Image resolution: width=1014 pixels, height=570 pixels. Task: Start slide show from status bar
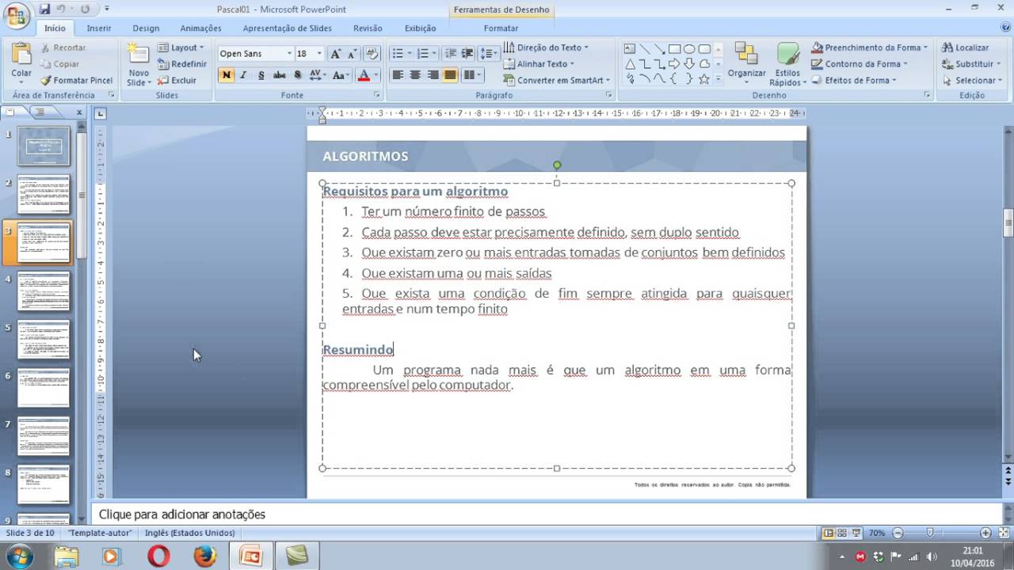(856, 534)
